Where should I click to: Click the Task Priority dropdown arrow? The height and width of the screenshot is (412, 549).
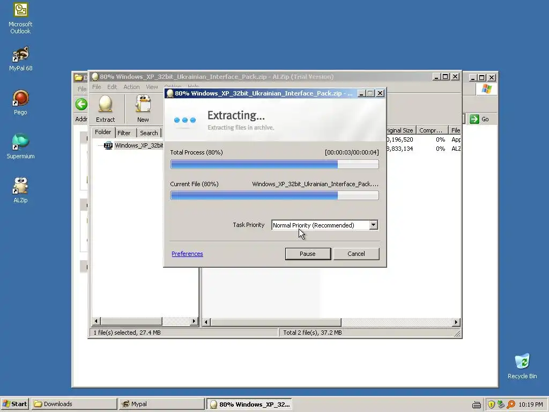[374, 225]
